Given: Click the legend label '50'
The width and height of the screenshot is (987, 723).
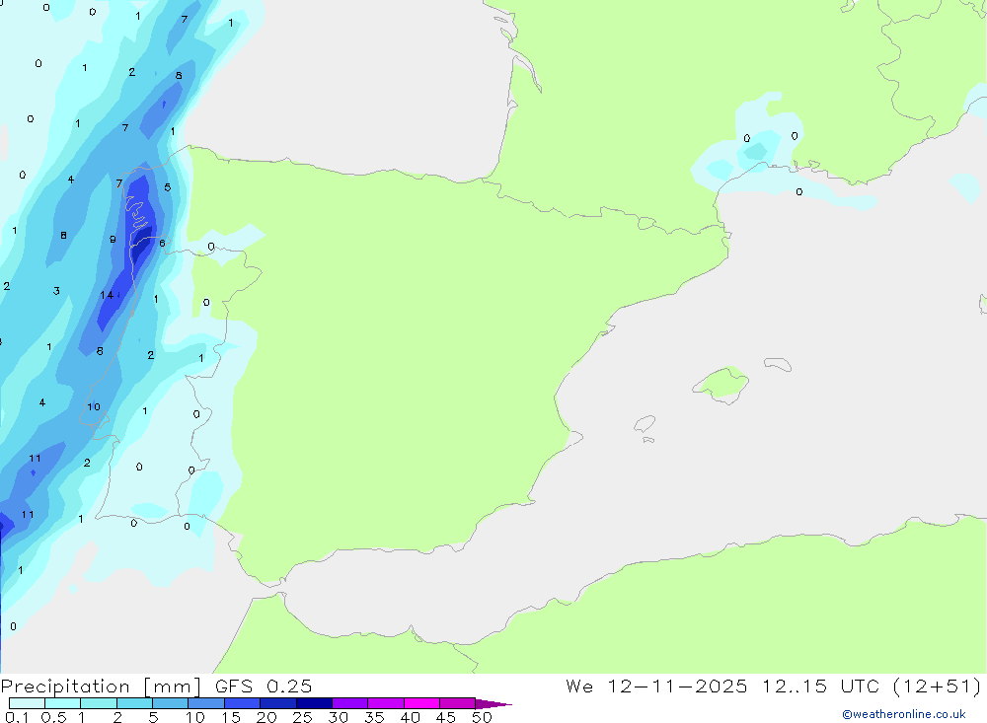Looking at the screenshot, I should coord(482,717).
